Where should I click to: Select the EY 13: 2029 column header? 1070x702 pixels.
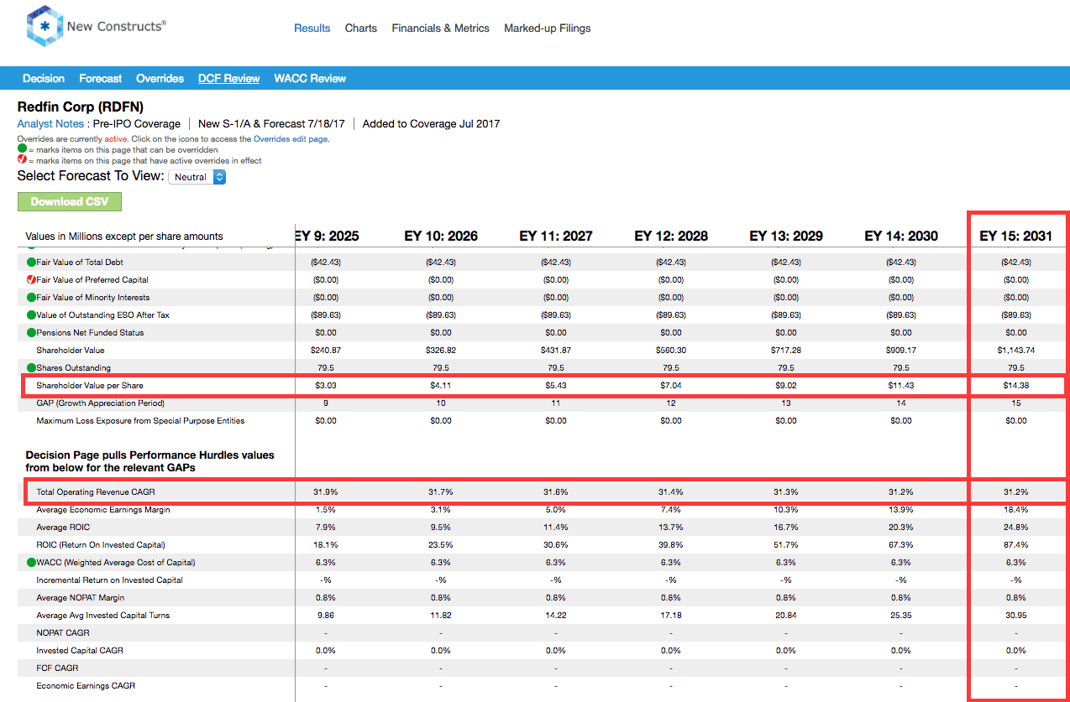(786, 236)
